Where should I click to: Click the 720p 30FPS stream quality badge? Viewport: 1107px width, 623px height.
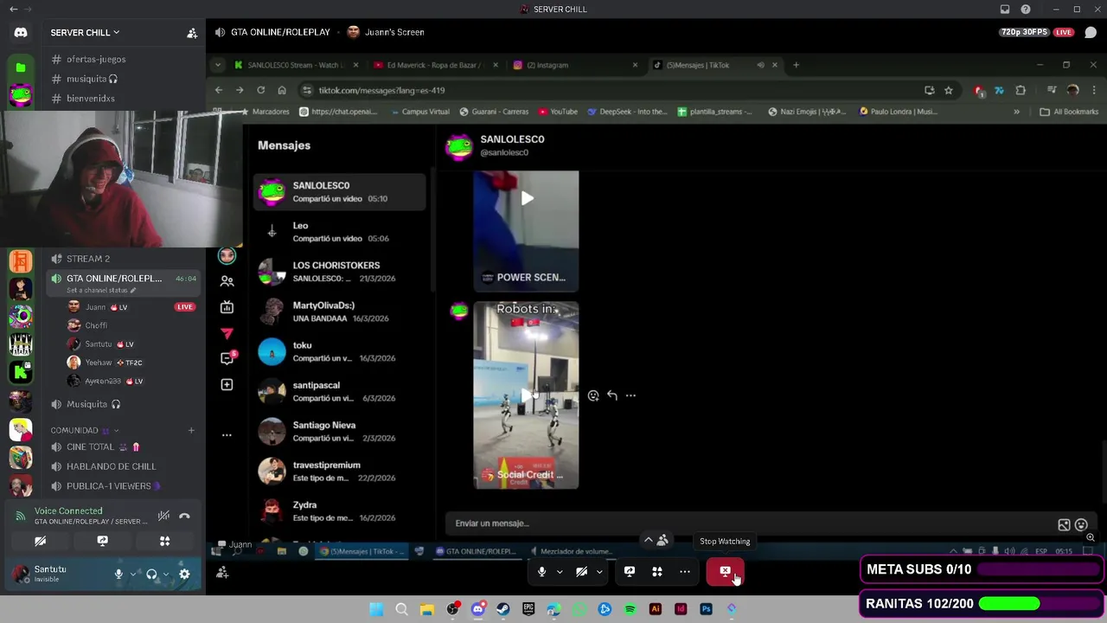pos(1024,32)
